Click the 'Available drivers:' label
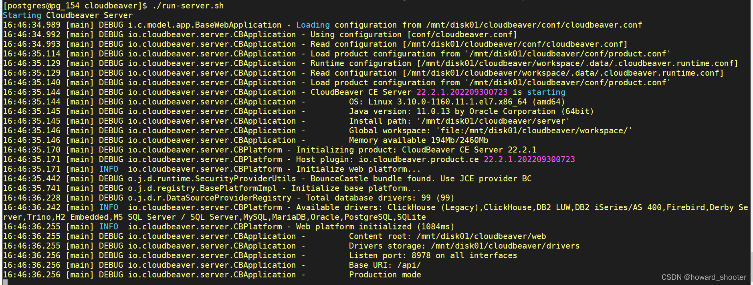 (339, 208)
